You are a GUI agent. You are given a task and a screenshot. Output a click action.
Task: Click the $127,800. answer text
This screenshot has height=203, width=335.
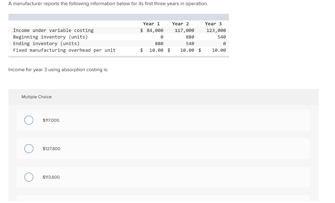click(52, 148)
